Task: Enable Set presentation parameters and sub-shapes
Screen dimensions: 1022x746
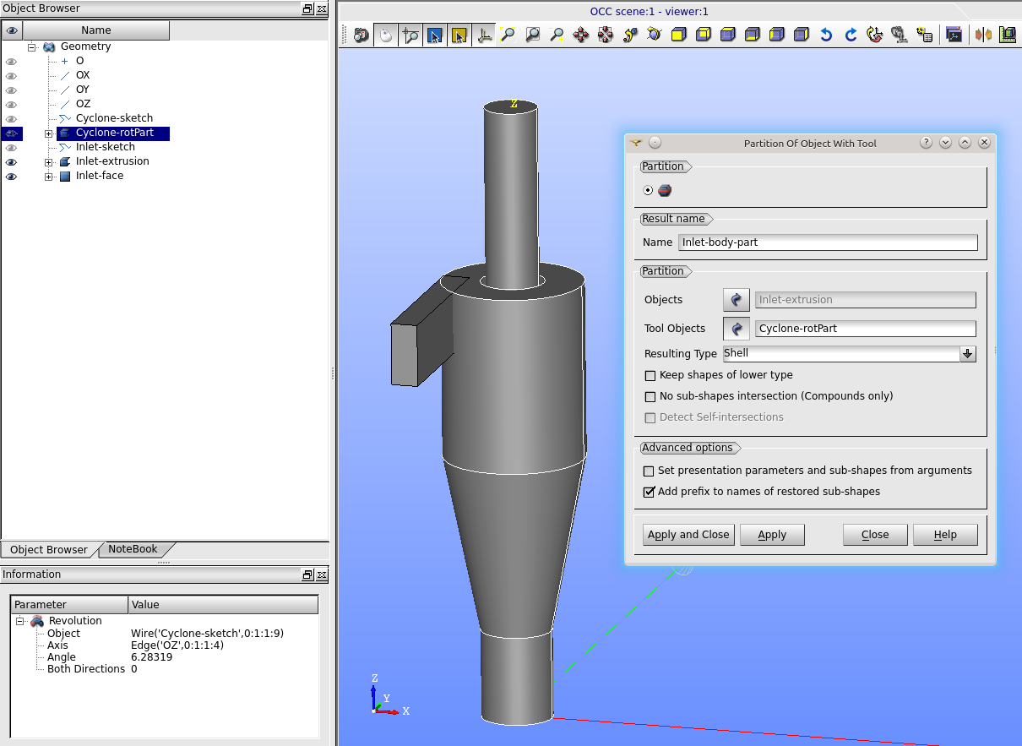Action: point(649,471)
